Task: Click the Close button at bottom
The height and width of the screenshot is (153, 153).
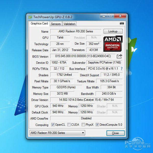Action: click(x=116, y=133)
